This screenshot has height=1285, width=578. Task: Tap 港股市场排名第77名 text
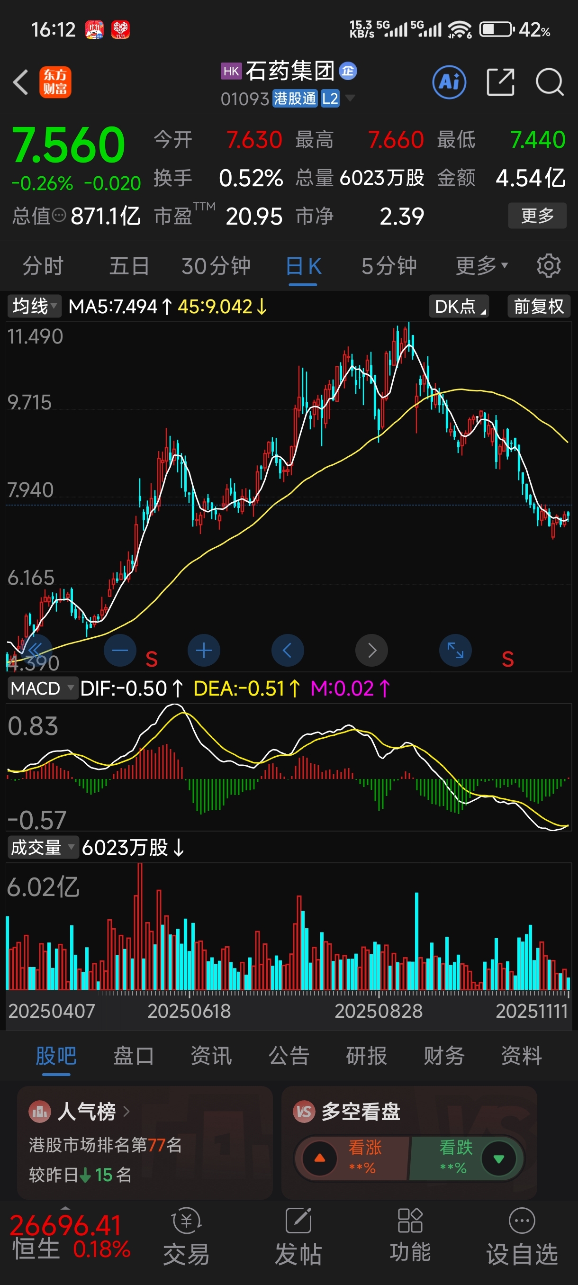click(x=105, y=1145)
